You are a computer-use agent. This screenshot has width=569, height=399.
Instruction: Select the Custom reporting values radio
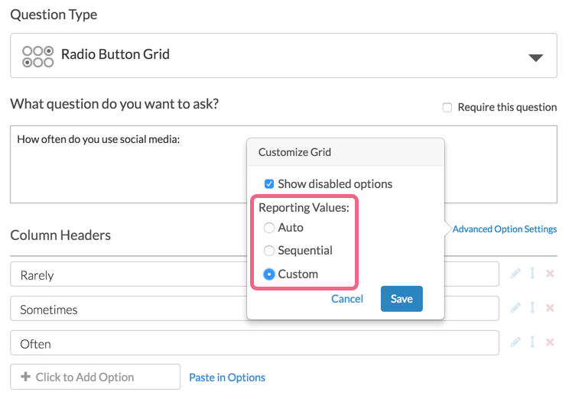coord(269,274)
